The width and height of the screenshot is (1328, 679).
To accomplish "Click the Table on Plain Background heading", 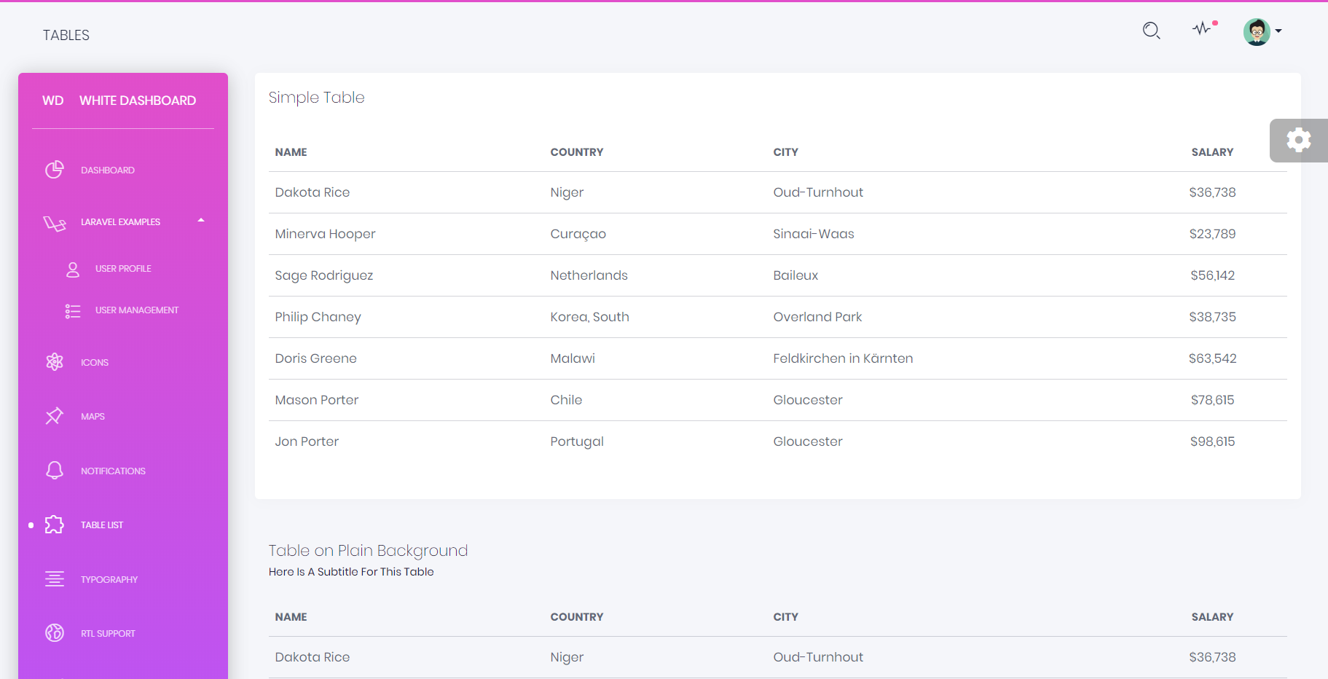I will 368,551.
